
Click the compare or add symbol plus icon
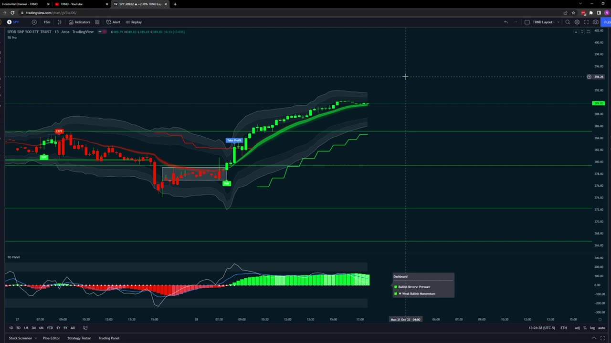34,22
